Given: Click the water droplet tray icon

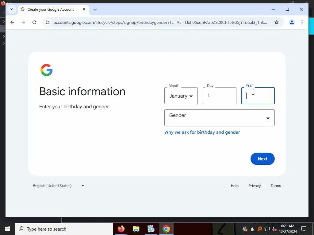Looking at the screenshot, I should click(x=252, y=229).
